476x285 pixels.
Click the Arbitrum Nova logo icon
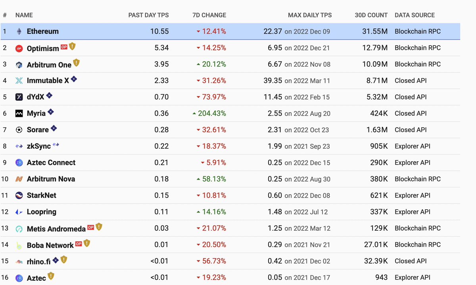[19, 179]
